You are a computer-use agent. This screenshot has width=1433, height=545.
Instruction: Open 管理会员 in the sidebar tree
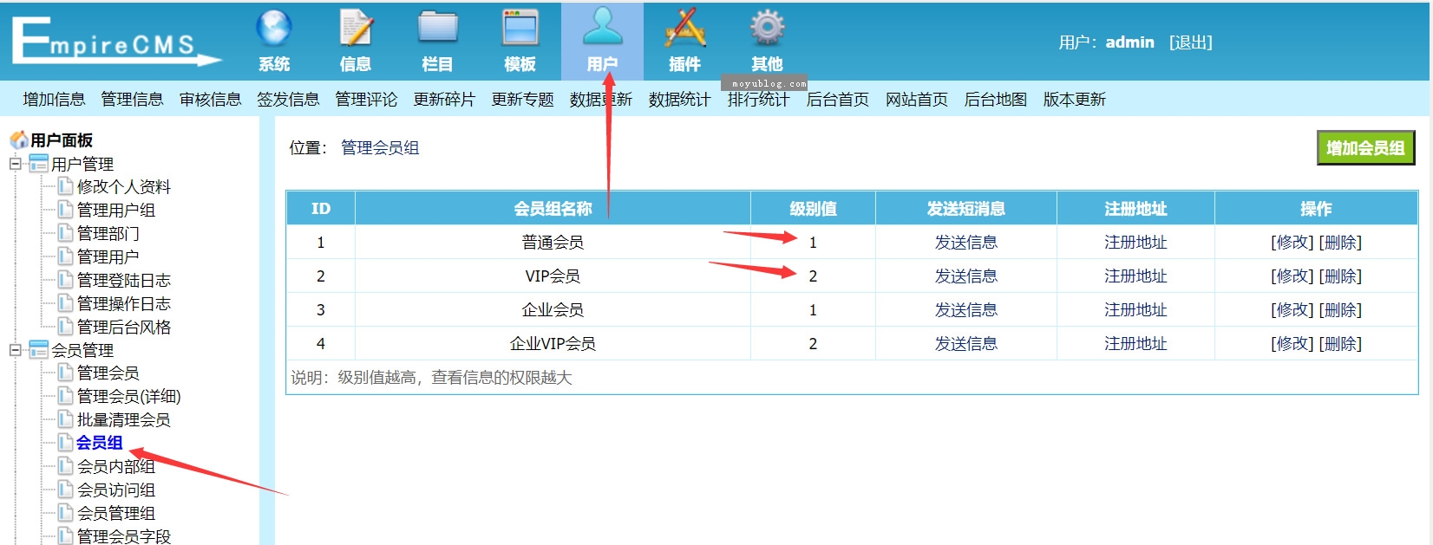click(x=108, y=373)
